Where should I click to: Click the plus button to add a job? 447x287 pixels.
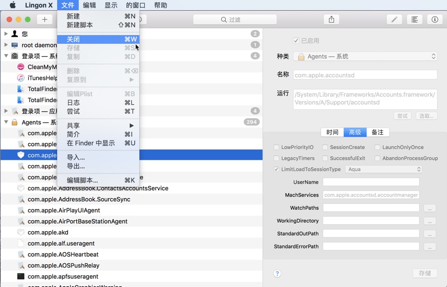coord(44,19)
